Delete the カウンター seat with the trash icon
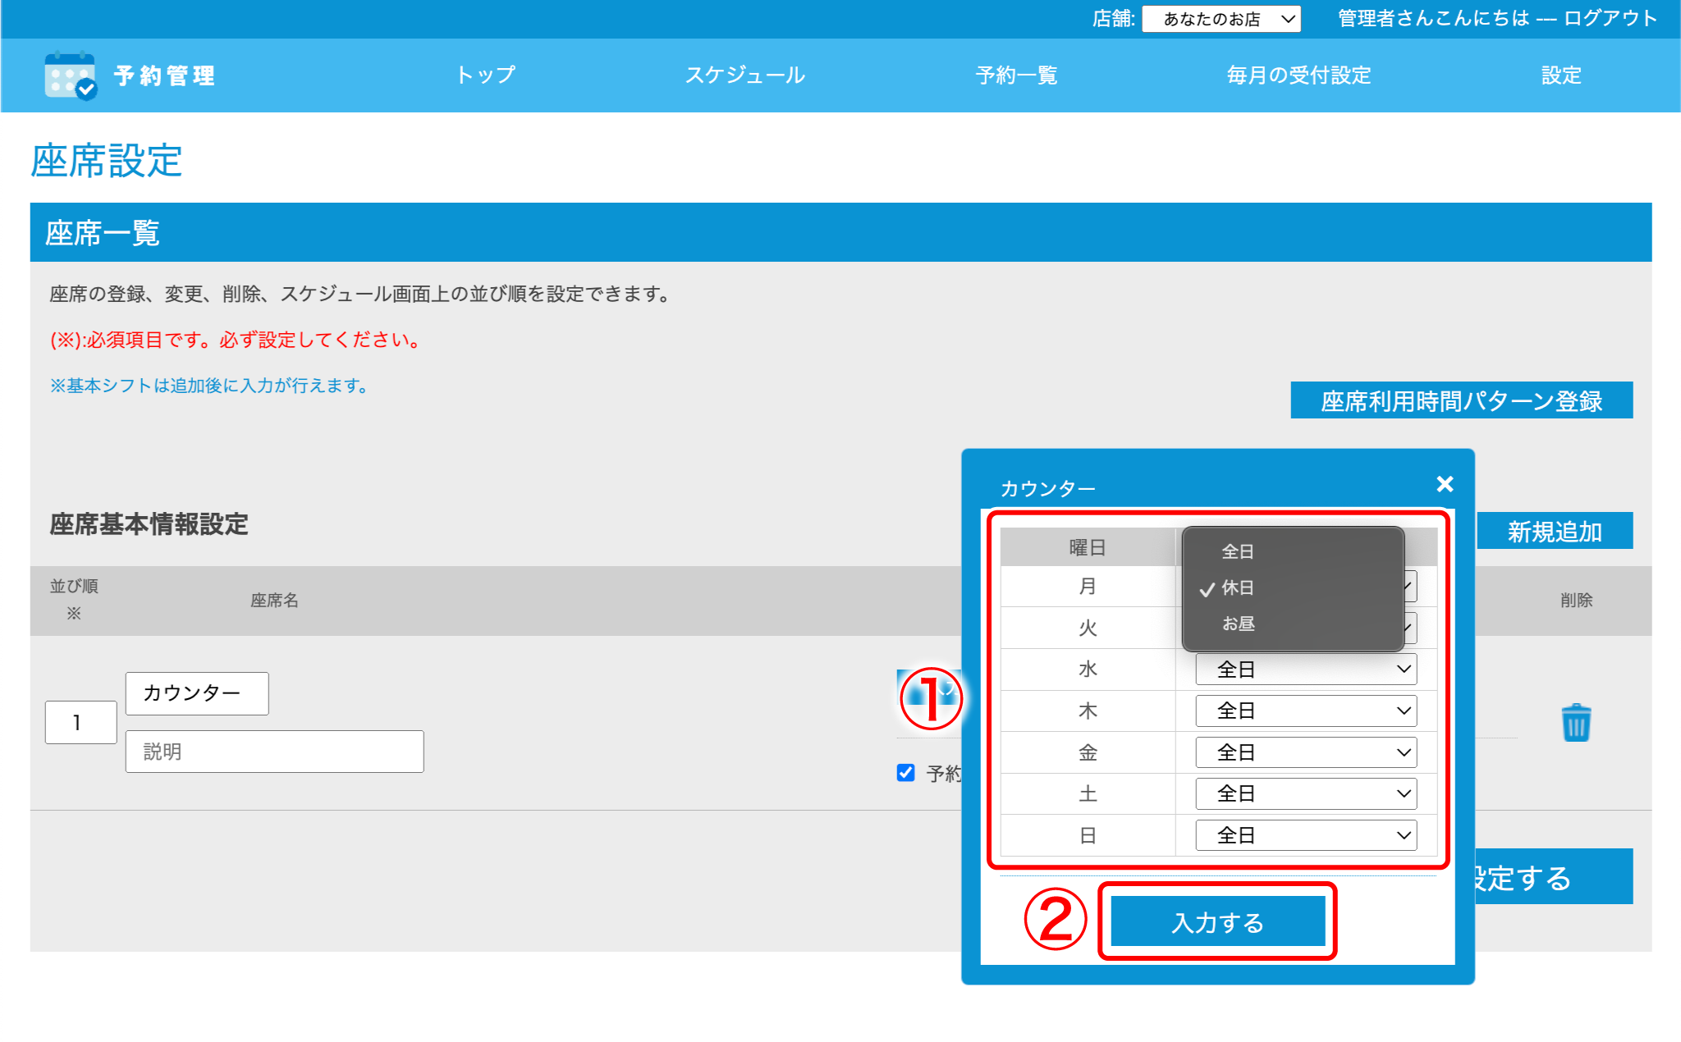Screen dimensions: 1681x1042 pos(1575,723)
